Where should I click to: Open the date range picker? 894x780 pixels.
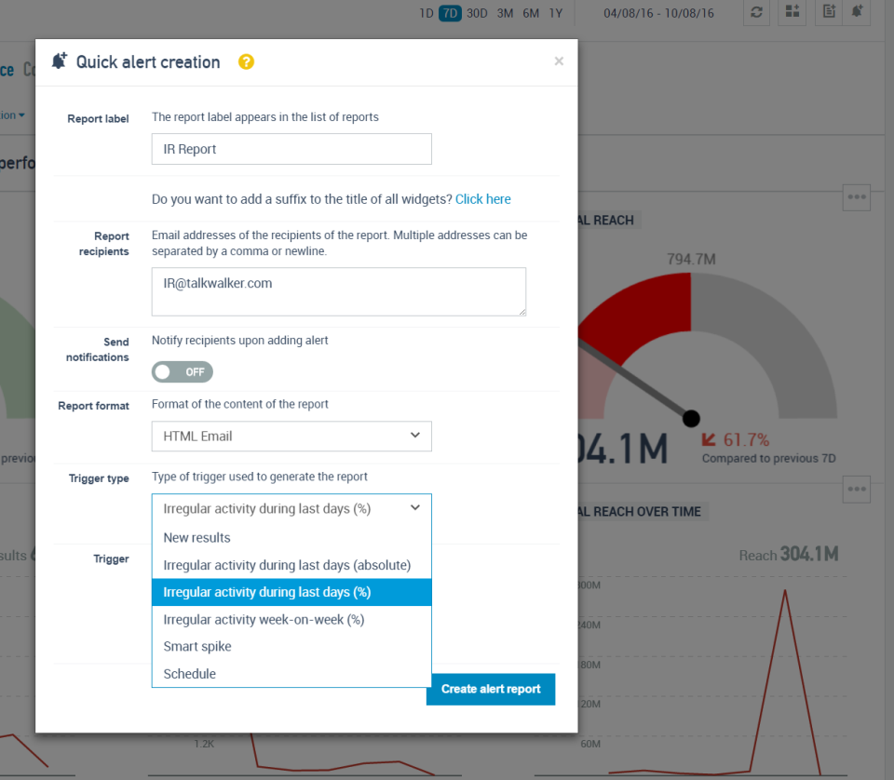[661, 13]
